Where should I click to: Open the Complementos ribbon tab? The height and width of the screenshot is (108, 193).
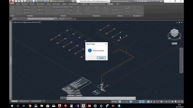pos(74,4)
